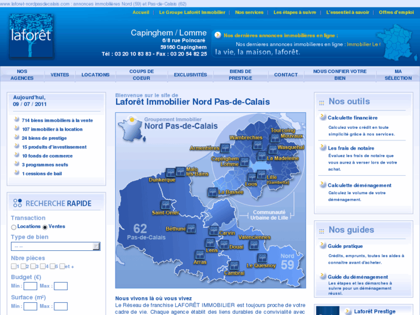Click arrow icon beside Nos dernières annonces
This screenshot has width=420, height=315.
click(x=218, y=35)
